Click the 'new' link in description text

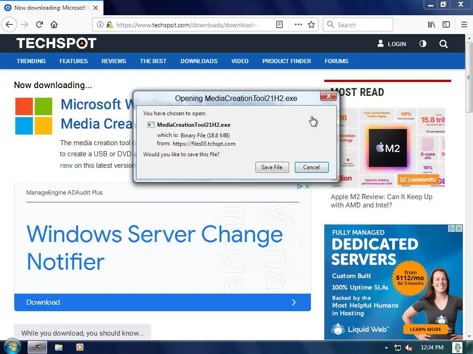point(66,165)
